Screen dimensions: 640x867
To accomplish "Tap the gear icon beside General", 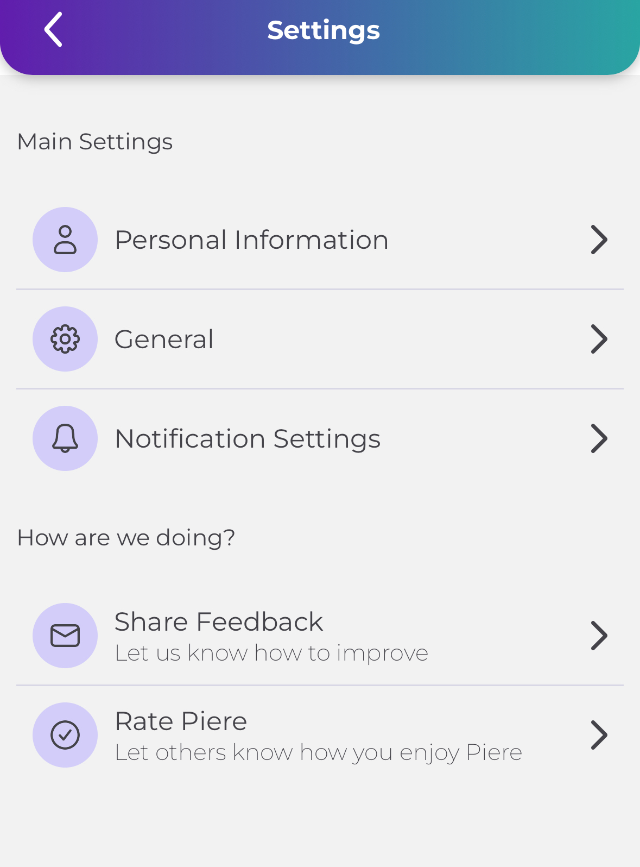I will (65, 339).
